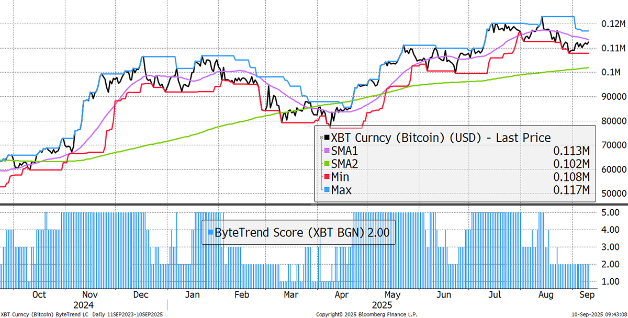The width and height of the screenshot is (628, 318).
Task: Click the SMA2 value 0.102M
Action: pyautogui.click(x=571, y=164)
